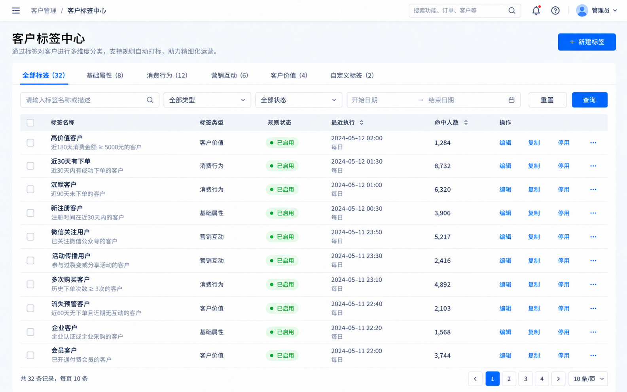
Task: Sort by 命中人数 column arrows
Action: [466, 122]
